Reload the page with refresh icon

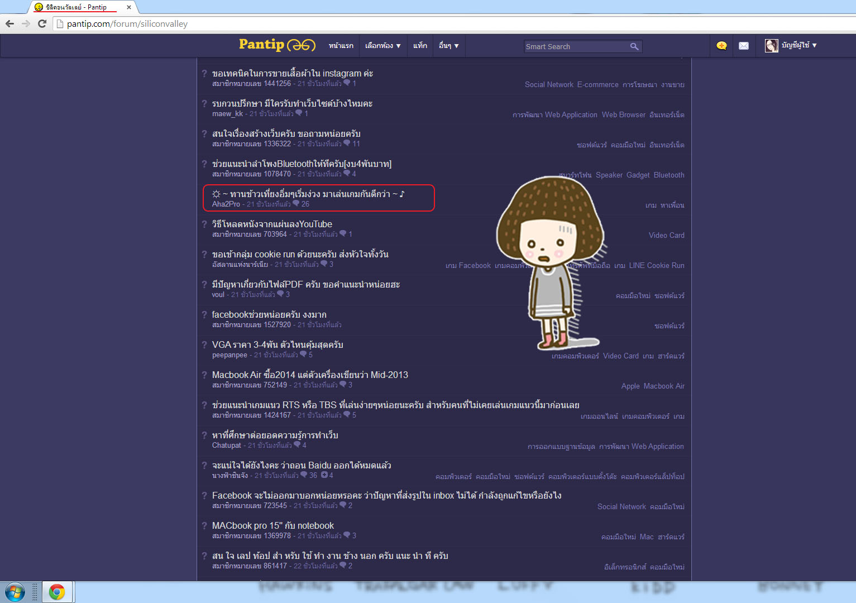click(x=42, y=23)
